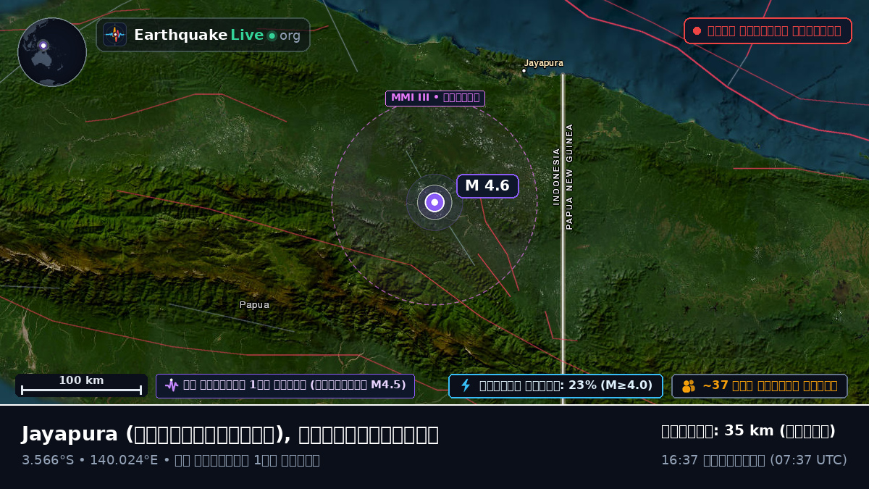The height and width of the screenshot is (489, 869).
Task: Click the "23% (M≥4.0)" probability text
Action: point(611,385)
